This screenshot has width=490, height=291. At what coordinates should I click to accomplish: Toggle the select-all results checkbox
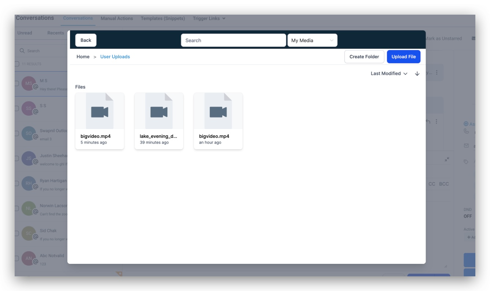pyautogui.click(x=16, y=64)
